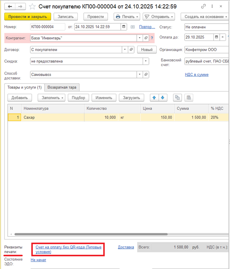The image size is (230, 269).
Task: Select the Сахар cell in table
Action: tap(53, 117)
